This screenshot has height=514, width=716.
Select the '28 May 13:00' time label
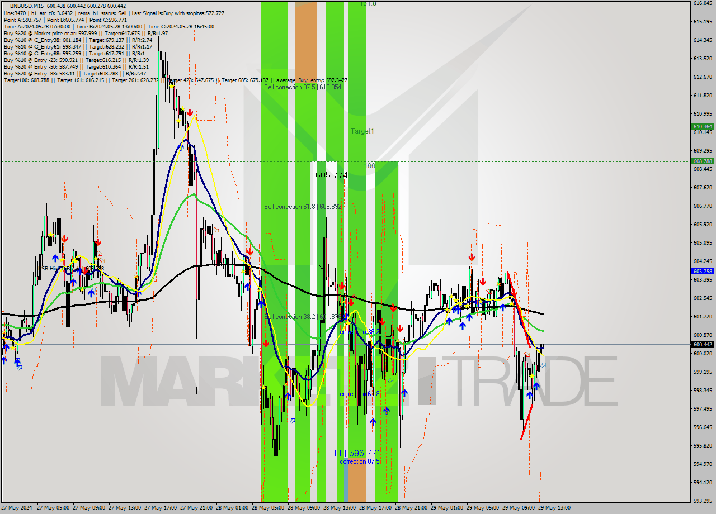click(340, 508)
